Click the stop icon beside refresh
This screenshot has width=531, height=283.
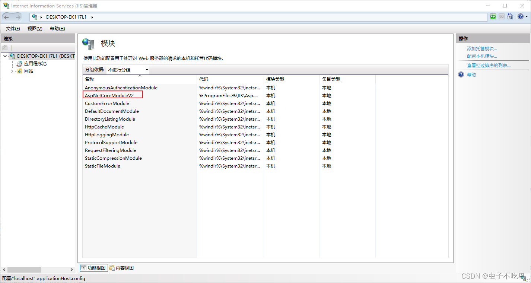point(502,17)
